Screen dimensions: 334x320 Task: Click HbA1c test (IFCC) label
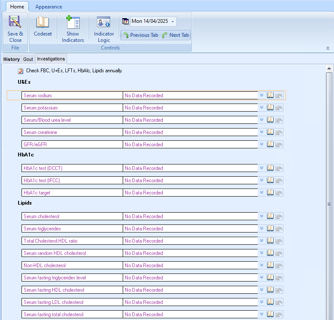tap(42, 181)
